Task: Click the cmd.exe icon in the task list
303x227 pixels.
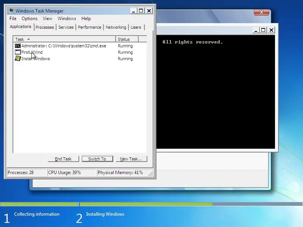Action: (17, 46)
